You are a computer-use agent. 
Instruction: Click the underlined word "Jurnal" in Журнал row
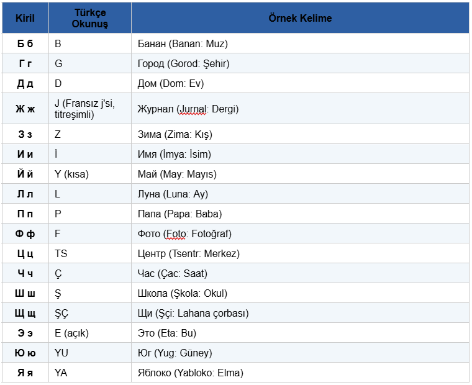click(x=193, y=109)
